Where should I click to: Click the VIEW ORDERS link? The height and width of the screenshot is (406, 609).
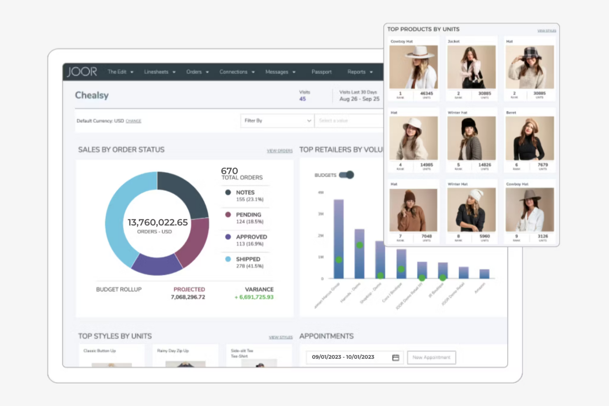click(279, 151)
